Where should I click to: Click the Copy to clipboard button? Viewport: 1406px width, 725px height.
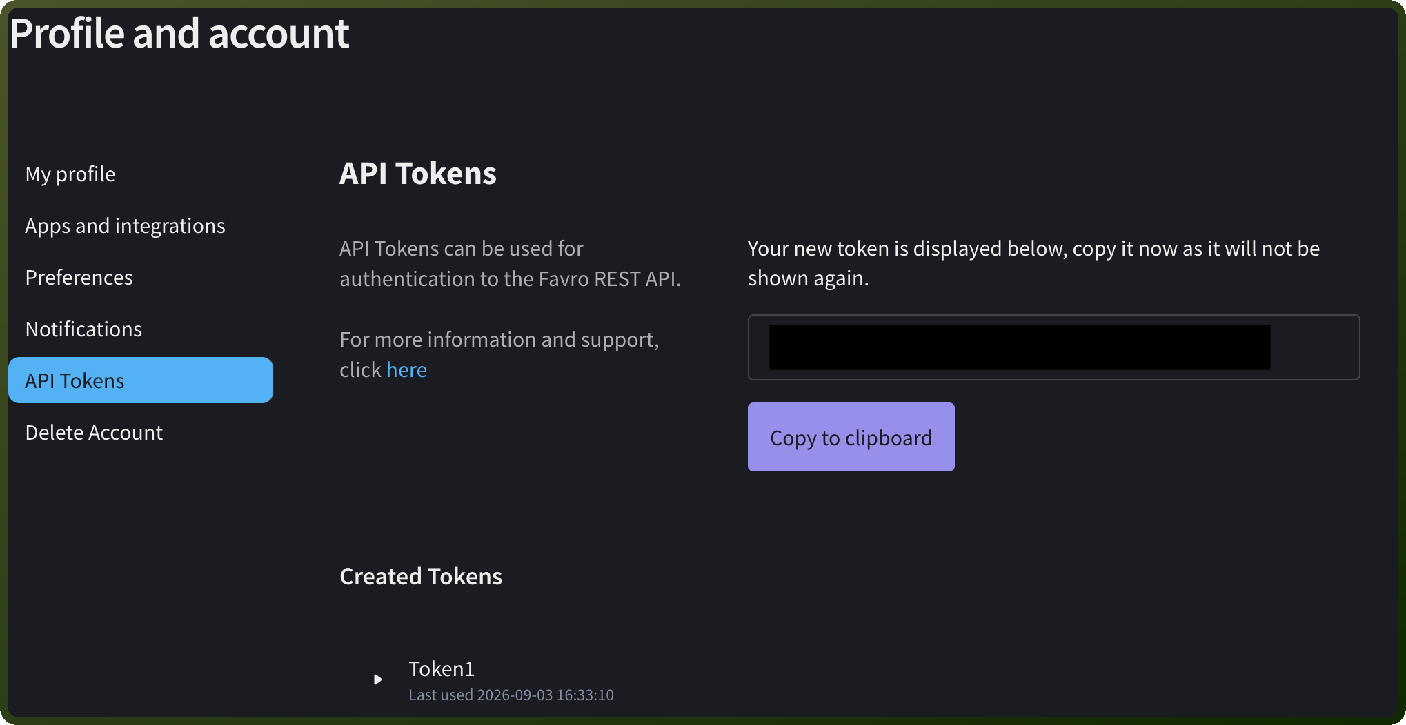click(x=851, y=437)
